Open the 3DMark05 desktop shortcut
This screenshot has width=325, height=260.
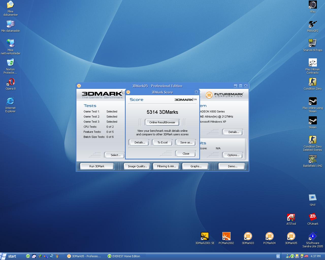click(291, 236)
